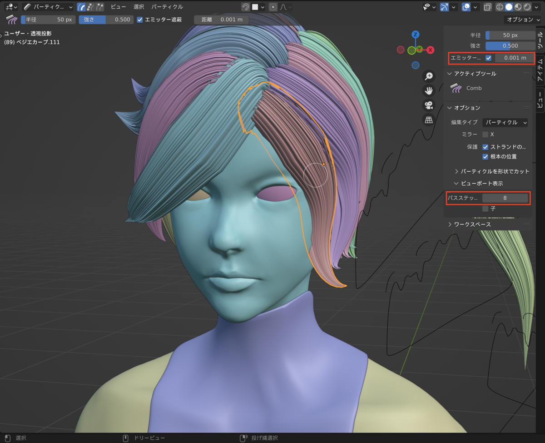The image size is (545, 443).
Task: Select point select mode icon
Action: (x=89, y=7)
